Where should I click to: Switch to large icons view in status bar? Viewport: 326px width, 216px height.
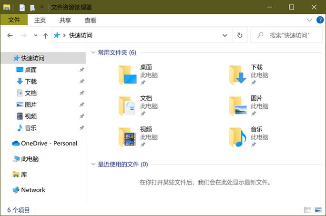coord(318,210)
